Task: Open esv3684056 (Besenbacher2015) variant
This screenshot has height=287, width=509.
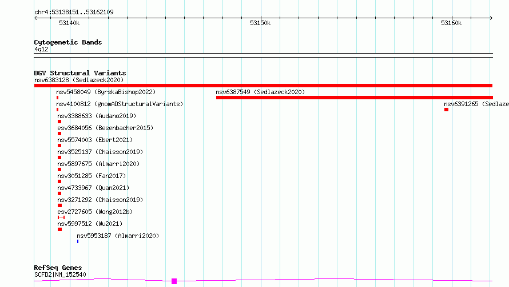Action: 105,128
